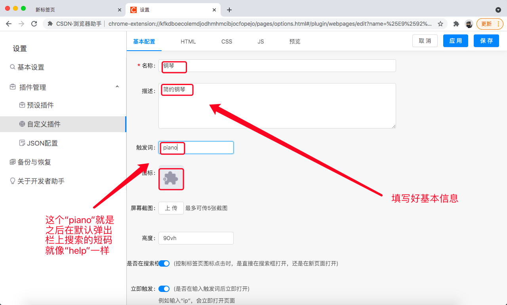Toggle the 立即触发 switch

[x=164, y=289]
